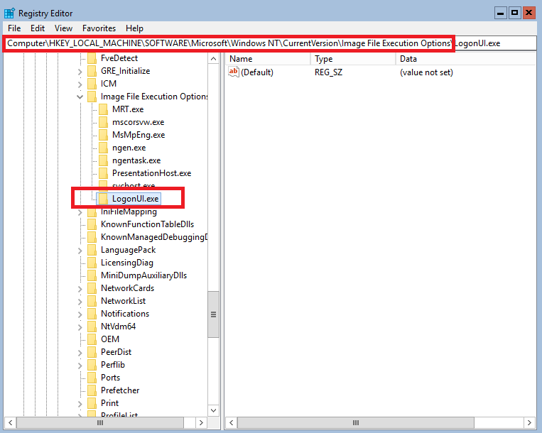This screenshot has height=433, width=542.
Task: Select the NetworkCards folder icon
Action: click(92, 288)
